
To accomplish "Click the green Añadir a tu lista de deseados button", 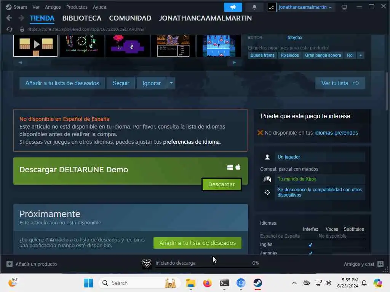I will pos(197,243).
